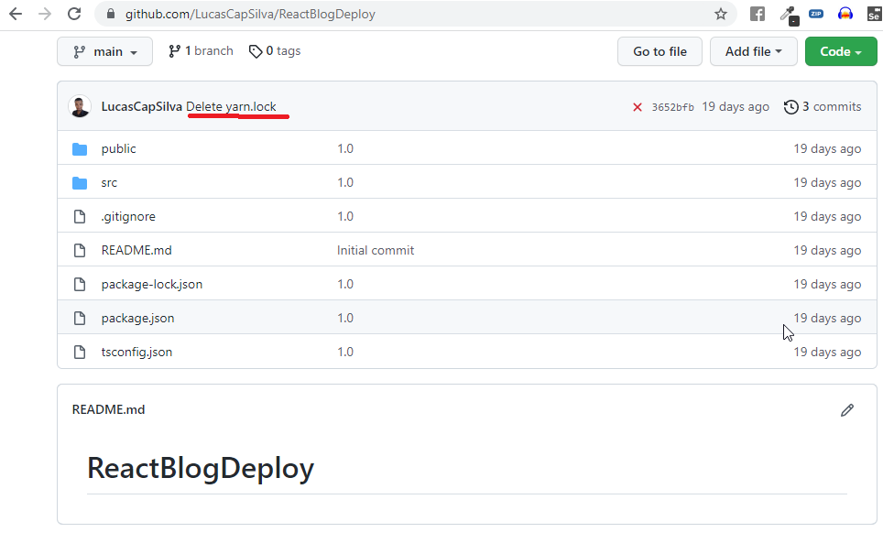Bookmark this page with the star icon
Viewport: 883px width, 543px height.
[721, 14]
